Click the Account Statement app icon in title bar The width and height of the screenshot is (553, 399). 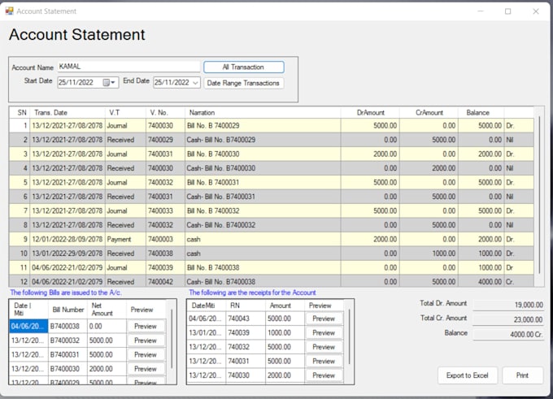pyautogui.click(x=9, y=11)
